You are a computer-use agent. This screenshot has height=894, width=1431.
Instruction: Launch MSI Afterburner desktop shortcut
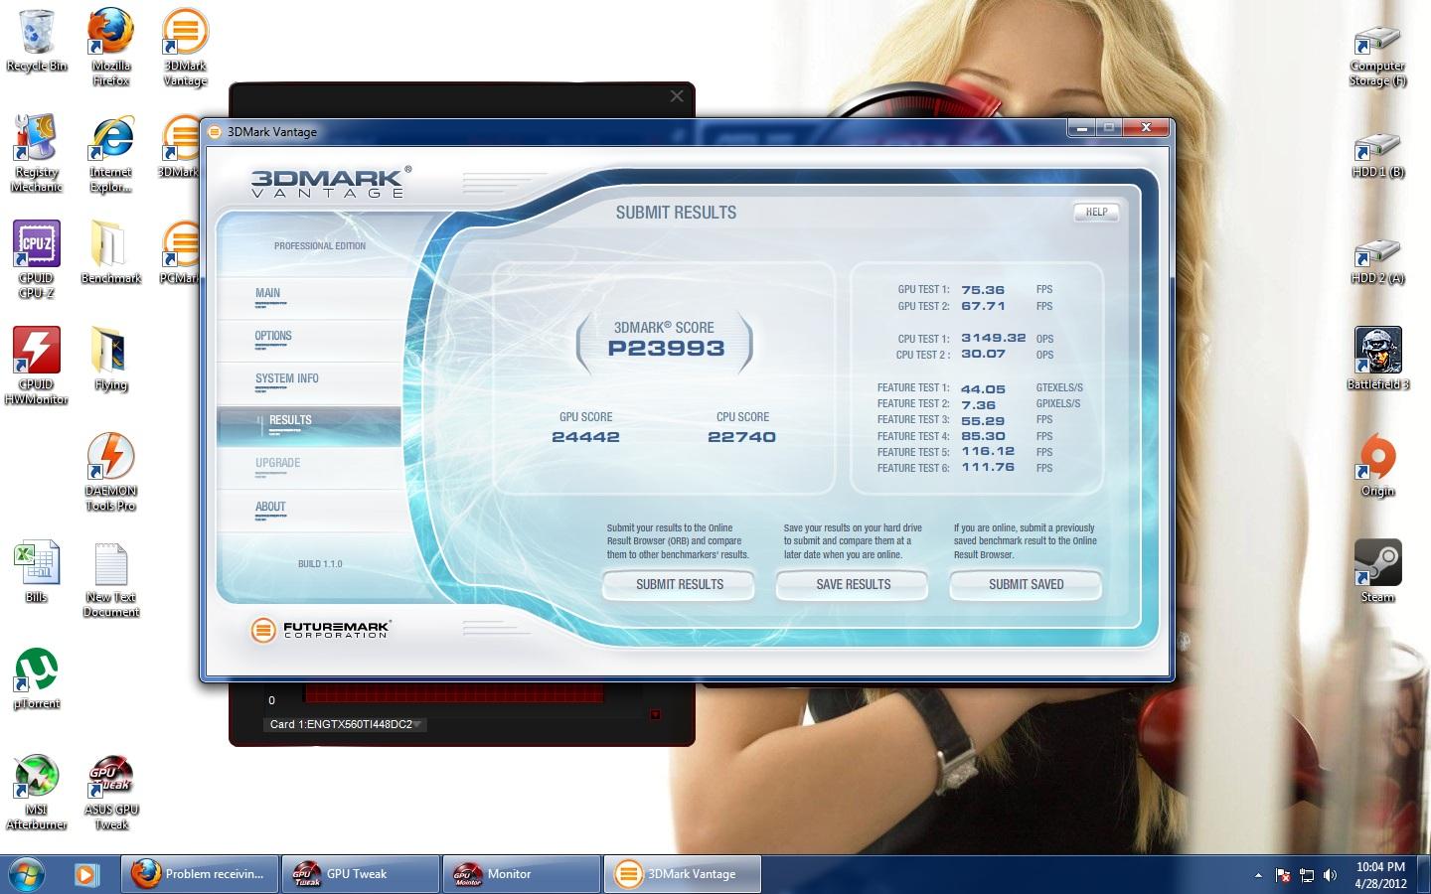point(37,791)
